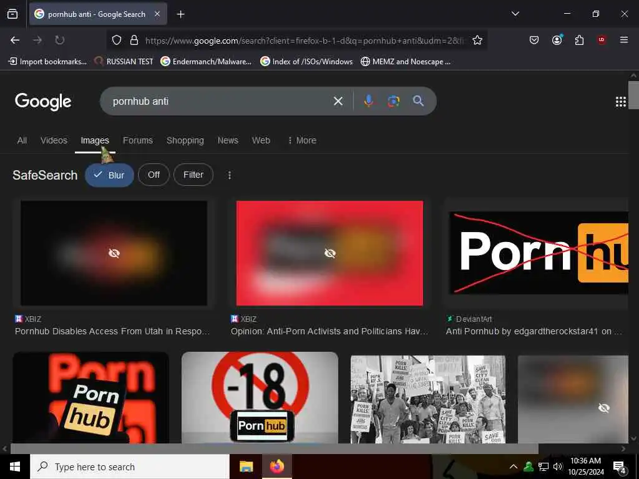The width and height of the screenshot is (639, 479).
Task: Click the vertical scrollbar thumb
Action: pos(633,95)
